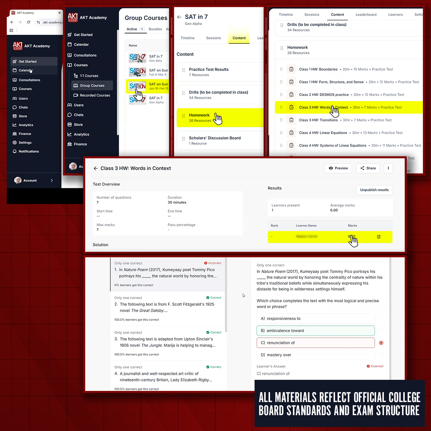
Task: Click the SAT on Sun Feb 8-Mar 8 thumbnail
Action: tap(137, 72)
